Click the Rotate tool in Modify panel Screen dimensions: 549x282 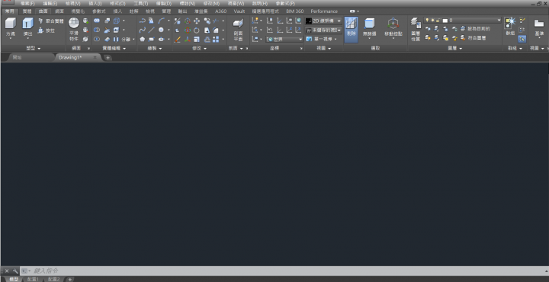point(197,30)
